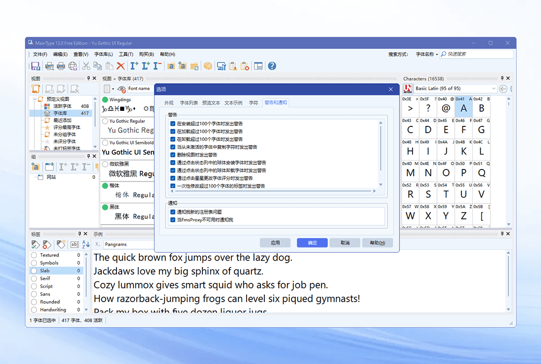Image resolution: width=541 pixels, height=364 pixels.
Task: Click the clipboard with red X icon
Action: (x=244, y=66)
